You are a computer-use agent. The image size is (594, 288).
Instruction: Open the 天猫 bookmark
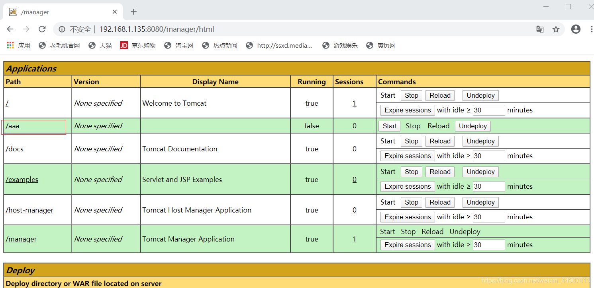[100, 45]
